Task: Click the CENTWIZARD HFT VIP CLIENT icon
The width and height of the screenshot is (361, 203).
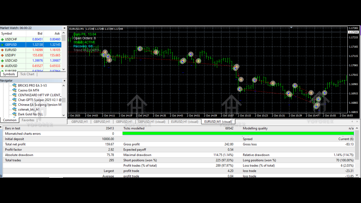Action: point(15,95)
